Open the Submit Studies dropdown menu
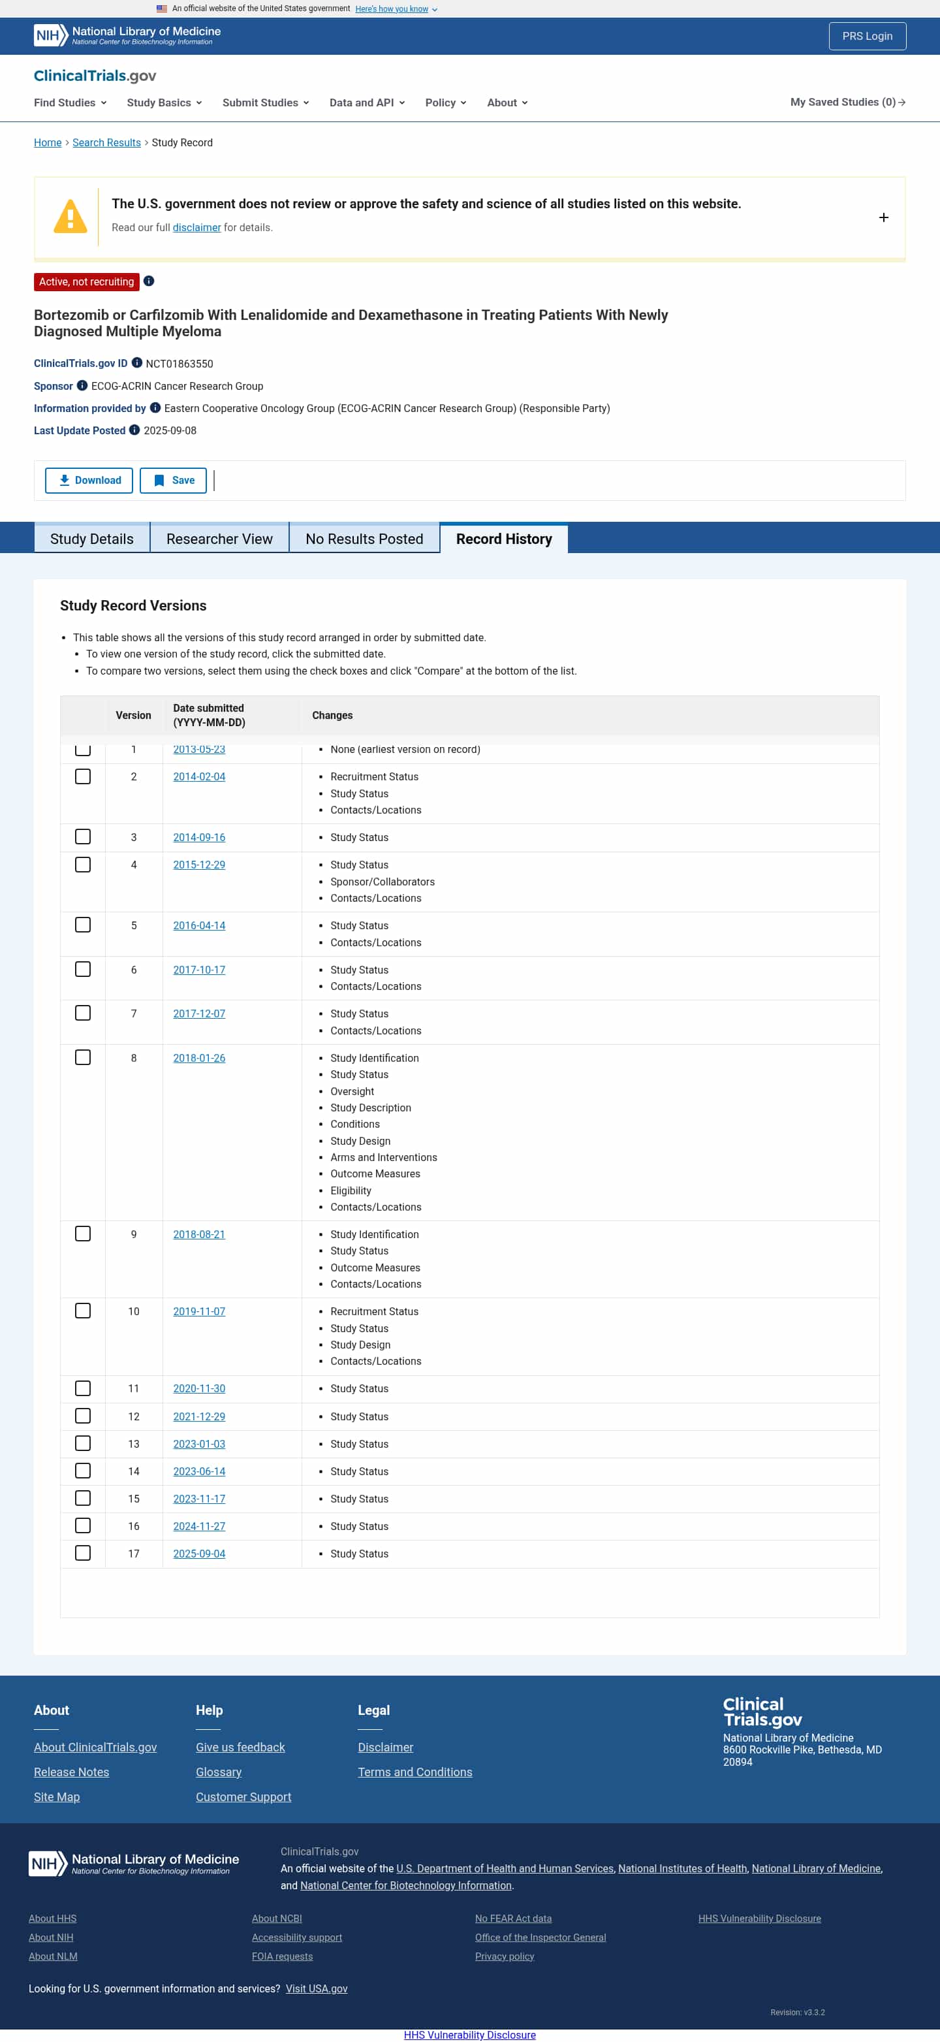This screenshot has width=940, height=2042. point(266,103)
